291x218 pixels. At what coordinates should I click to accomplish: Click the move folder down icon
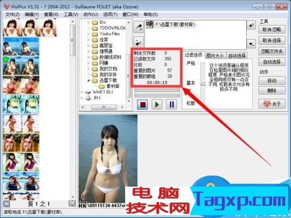pyautogui.click(x=251, y=44)
